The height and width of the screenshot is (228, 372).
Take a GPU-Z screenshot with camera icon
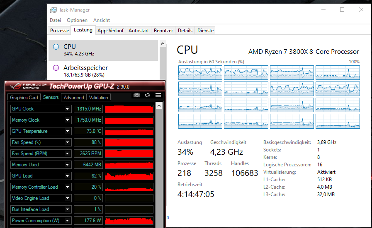click(137, 95)
